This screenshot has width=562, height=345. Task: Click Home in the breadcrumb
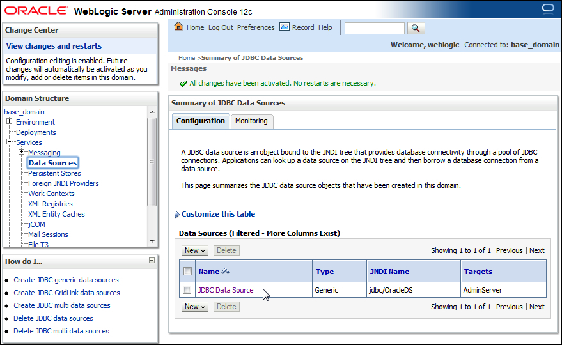pos(187,57)
